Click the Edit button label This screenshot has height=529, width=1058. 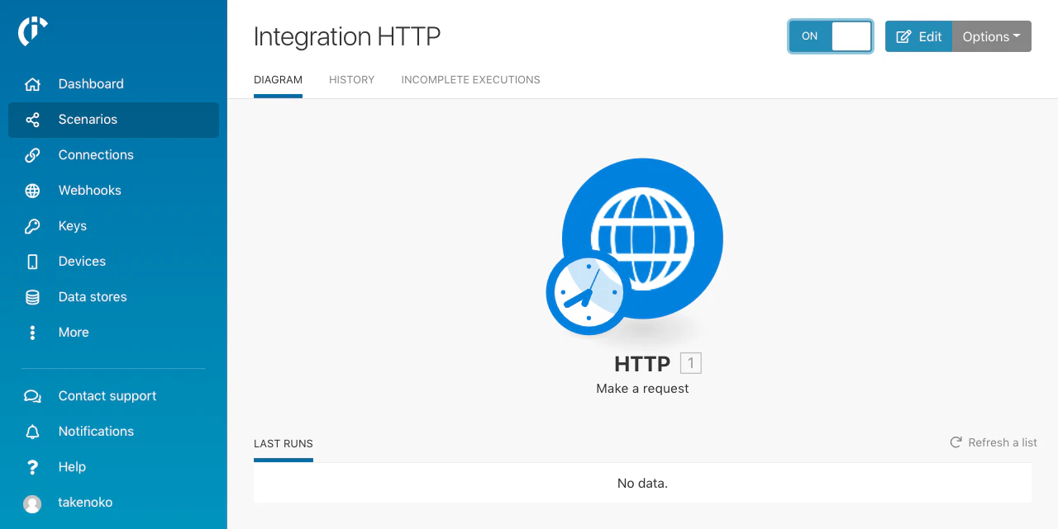[930, 36]
